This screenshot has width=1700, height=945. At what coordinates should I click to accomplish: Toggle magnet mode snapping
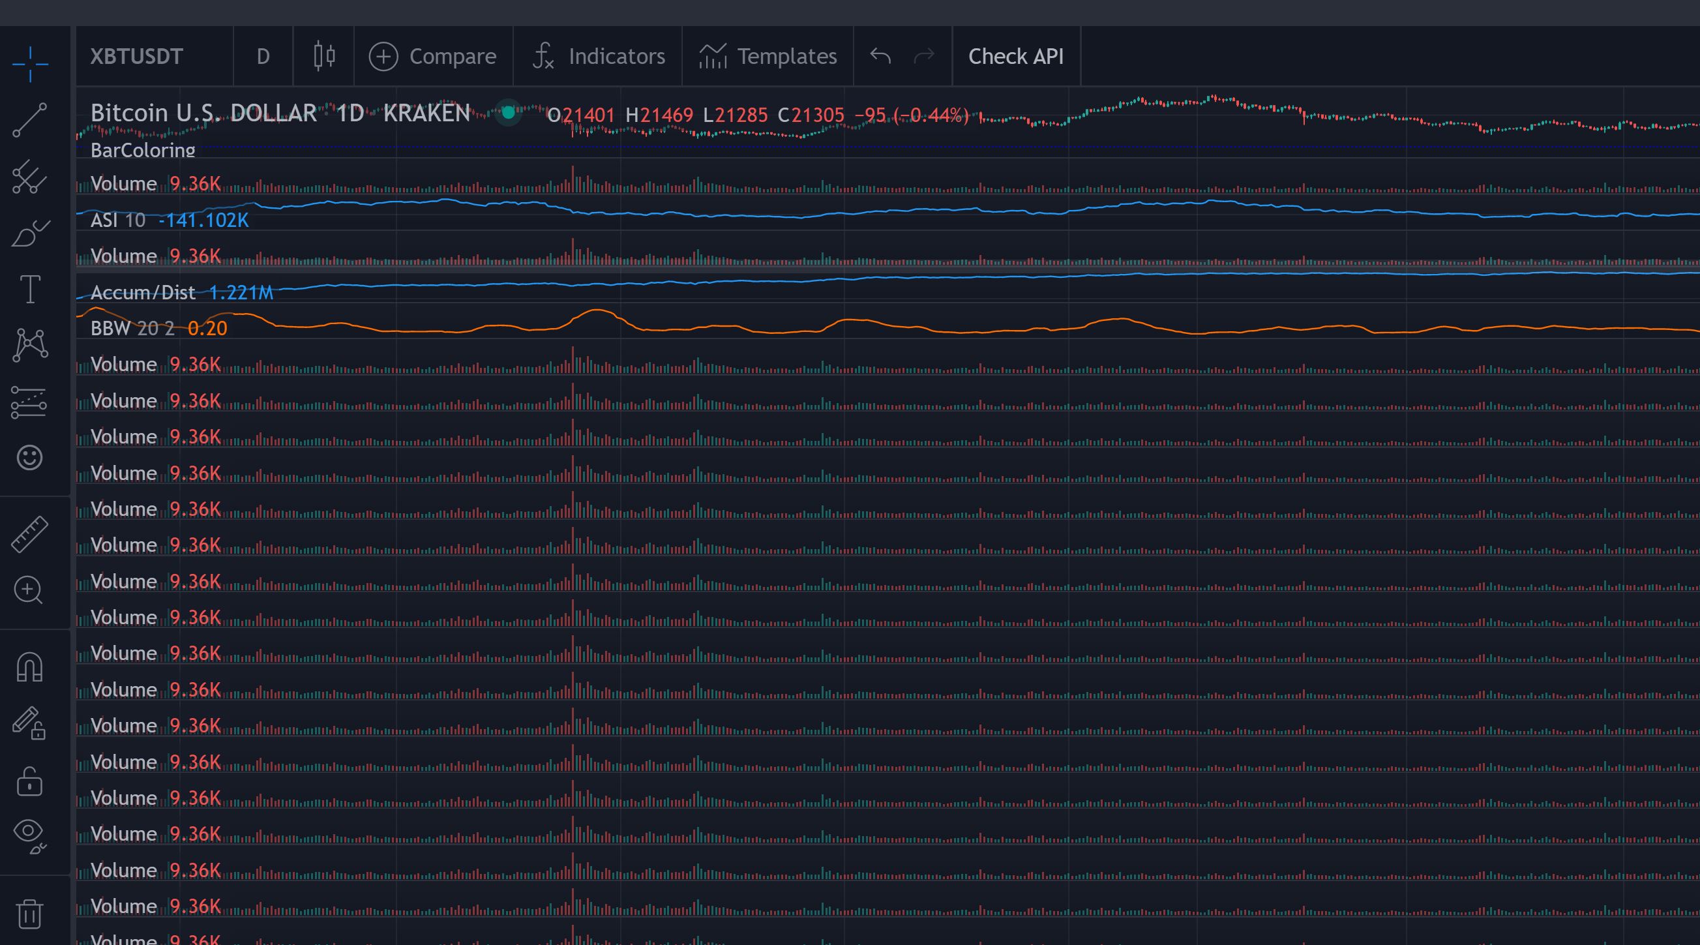pyautogui.click(x=30, y=667)
